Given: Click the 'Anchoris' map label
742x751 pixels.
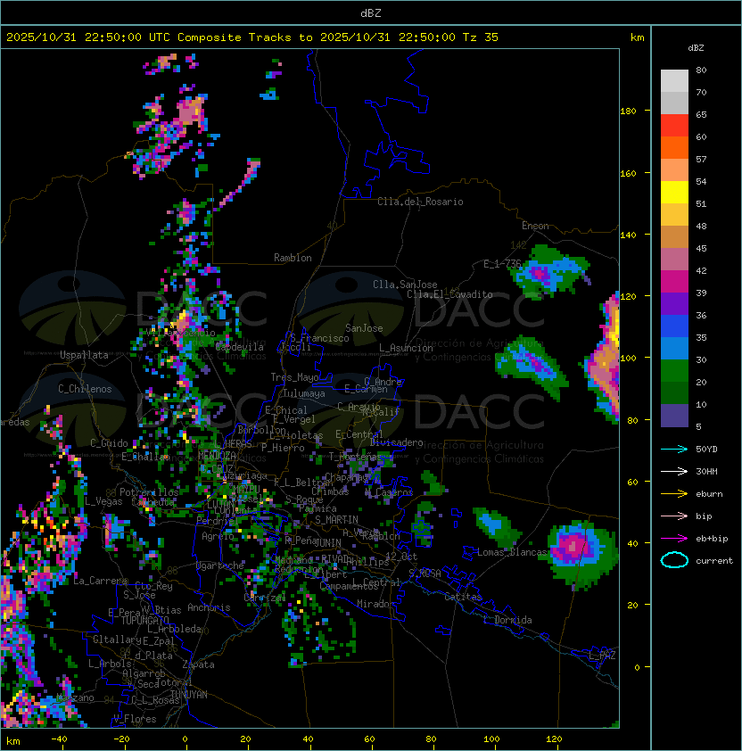Looking at the screenshot, I should click(209, 607).
